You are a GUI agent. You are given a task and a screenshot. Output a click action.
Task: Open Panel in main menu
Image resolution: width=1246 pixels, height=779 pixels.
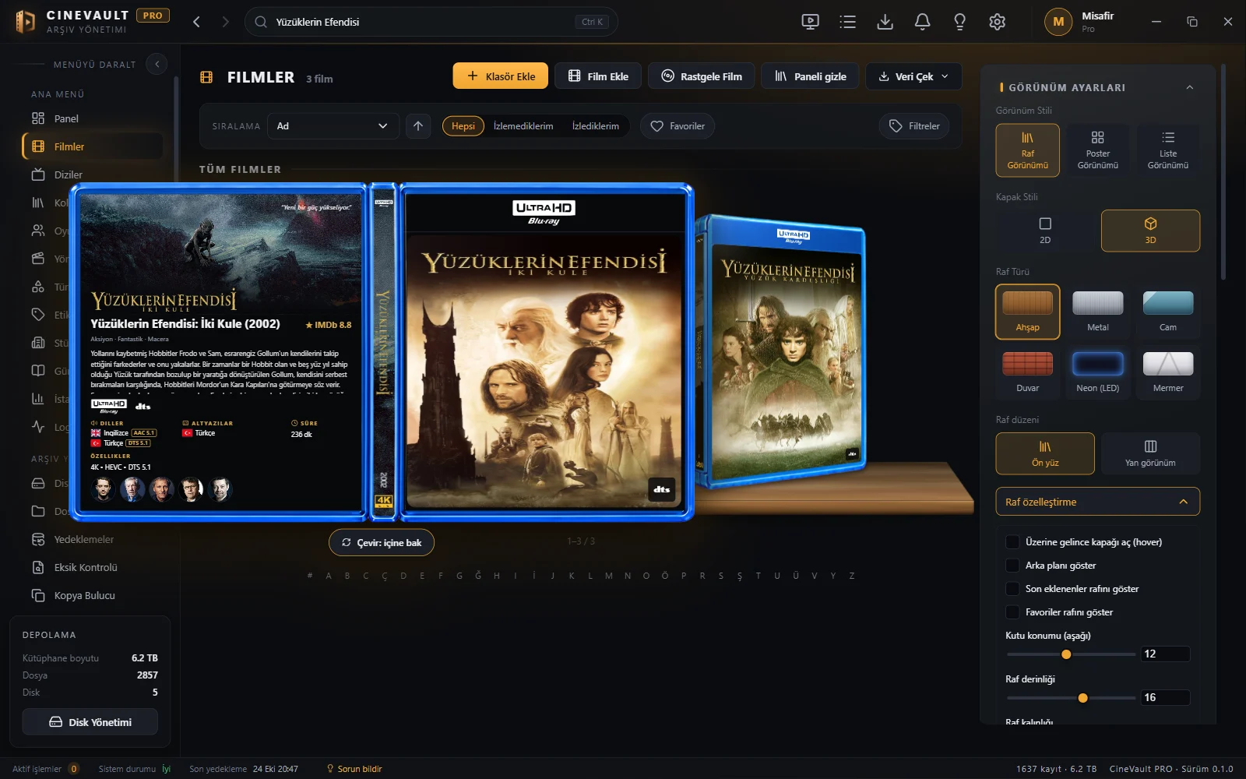tap(93, 118)
